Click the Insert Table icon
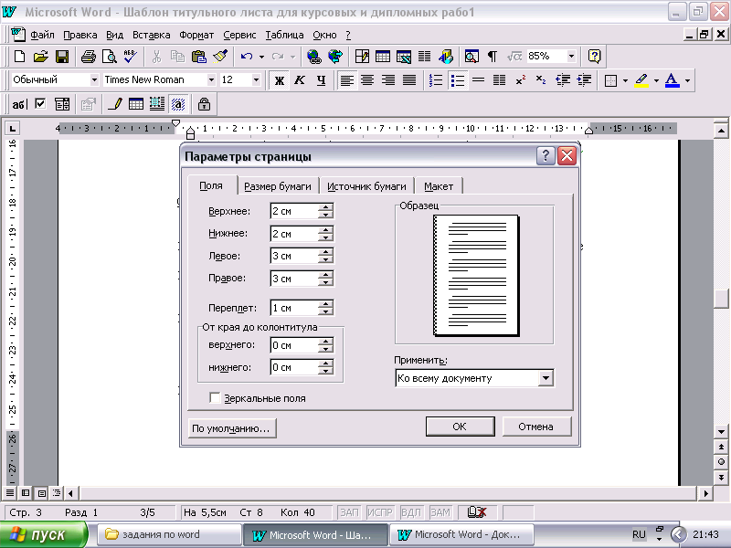The image size is (731, 548). click(383, 57)
